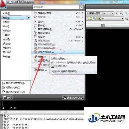Image resolution: width=129 pixels, height=129 pixels.
Task: Choose 选择性粘贴(S)... entry
Action: [58, 52]
